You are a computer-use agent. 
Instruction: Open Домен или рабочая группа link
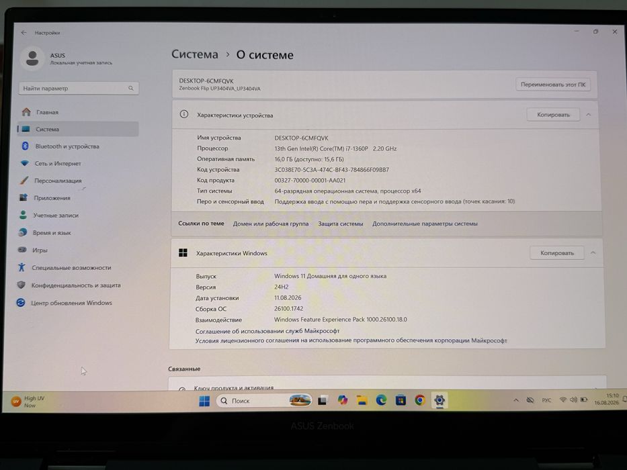(x=271, y=224)
